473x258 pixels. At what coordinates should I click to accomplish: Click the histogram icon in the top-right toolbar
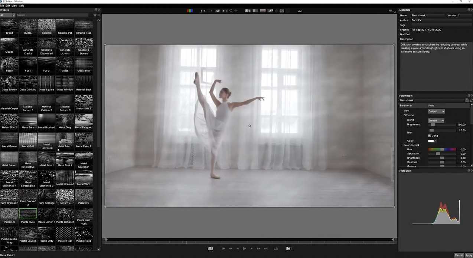pos(300,11)
